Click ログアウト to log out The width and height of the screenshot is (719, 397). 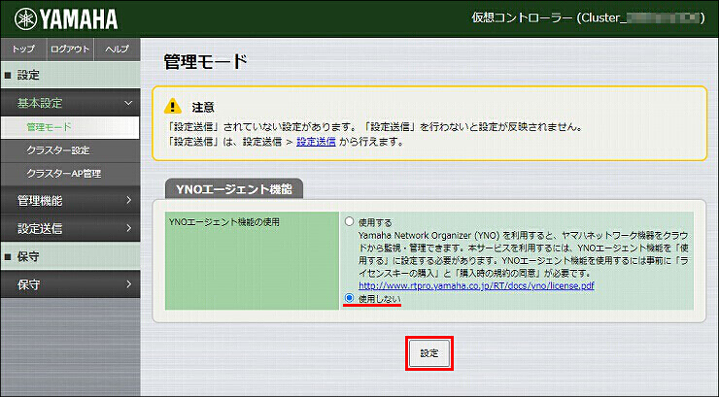coord(70,49)
